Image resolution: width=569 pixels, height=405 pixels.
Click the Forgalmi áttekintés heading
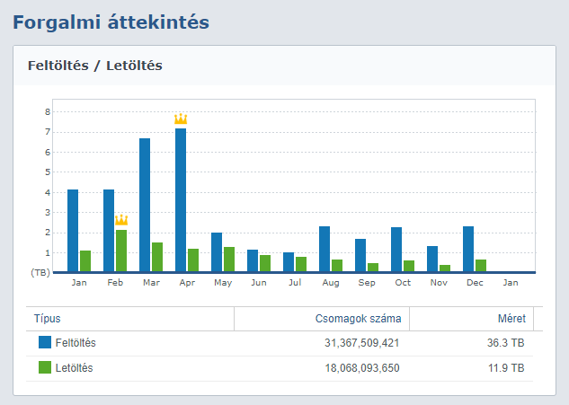[x=111, y=22]
